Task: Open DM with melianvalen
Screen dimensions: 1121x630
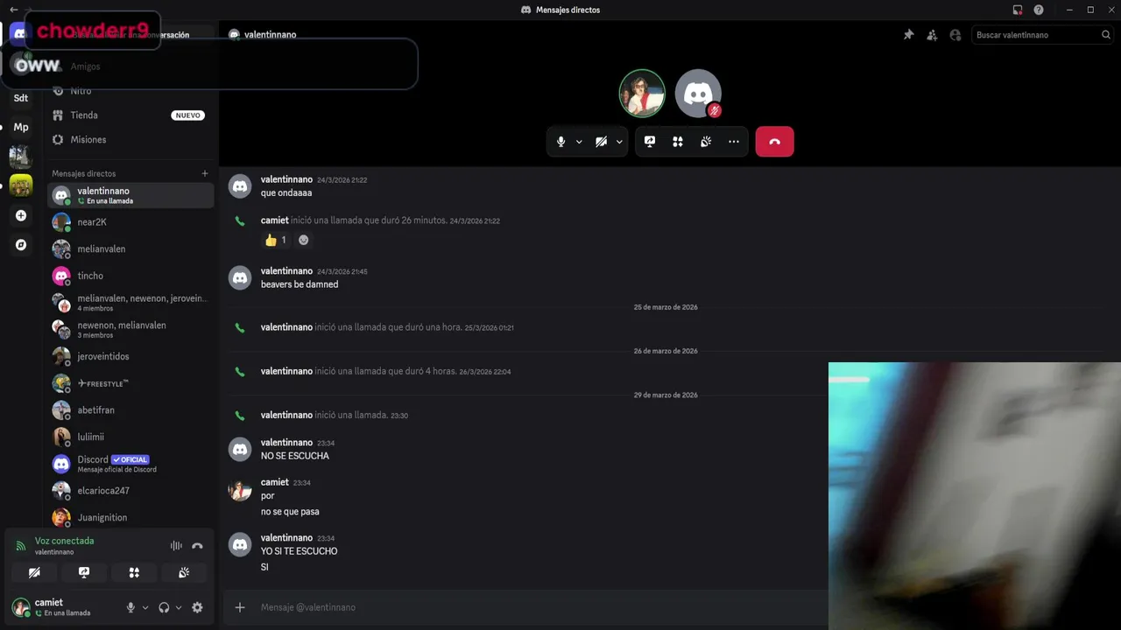Action: coord(131,249)
